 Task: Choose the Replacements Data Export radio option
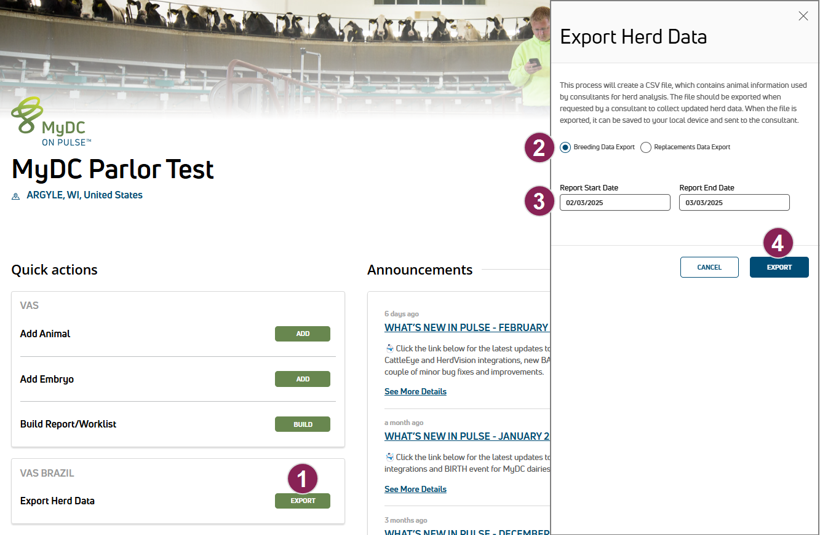[x=646, y=147]
